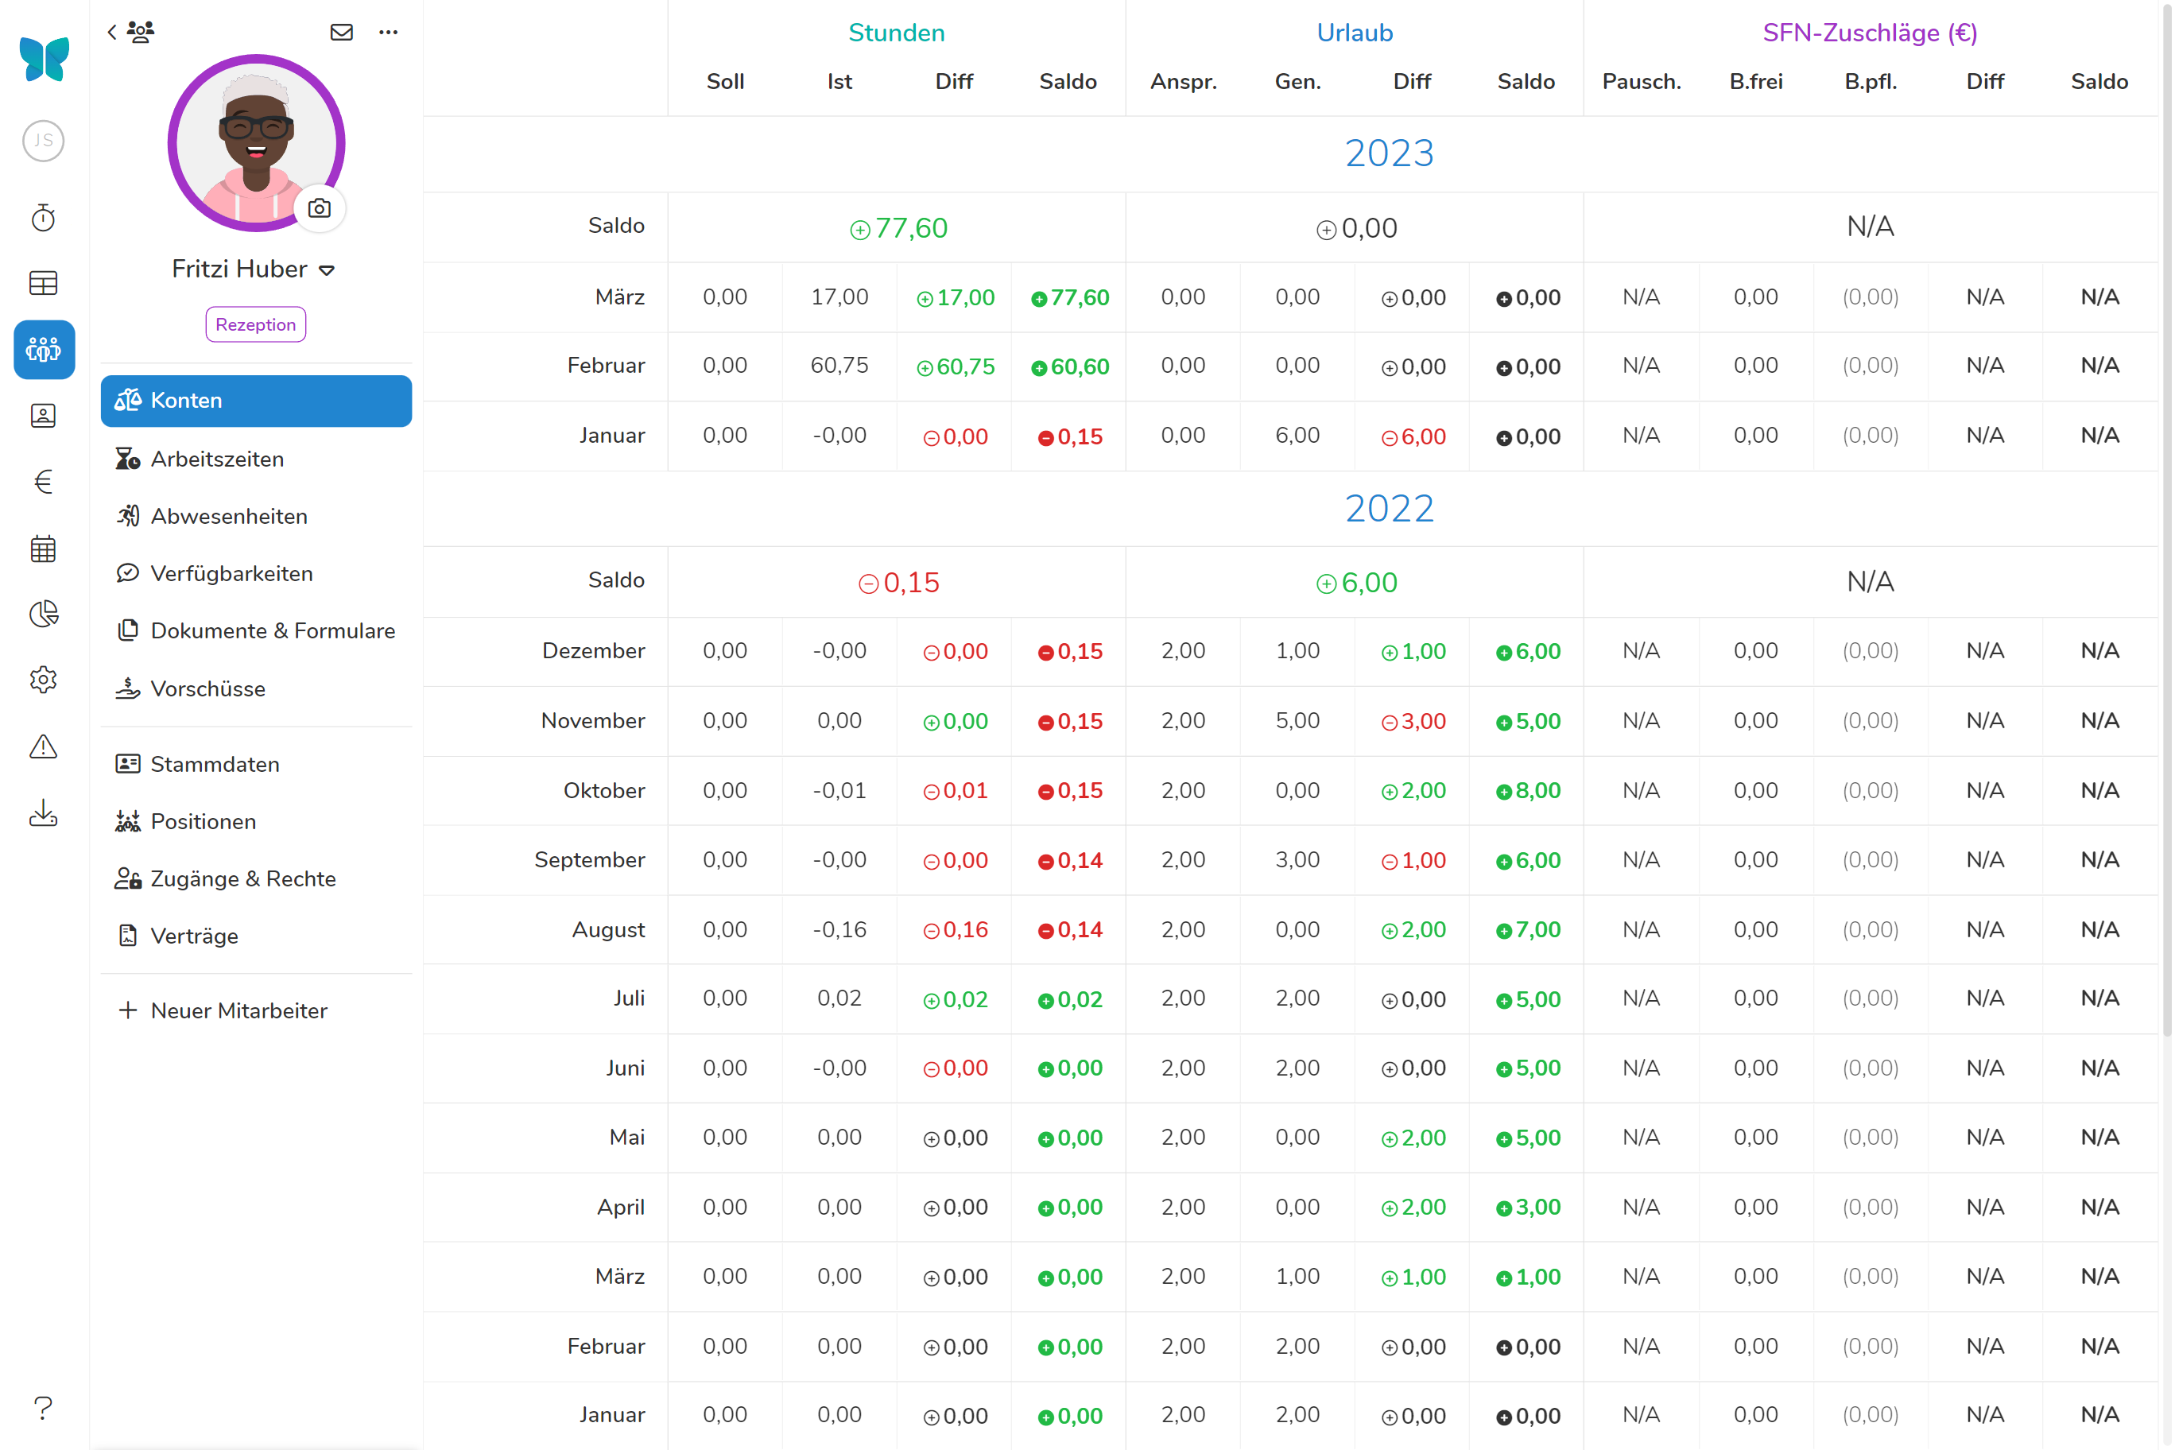
Task: Click Neuer Mitarbeiter to add employee
Action: (238, 1010)
